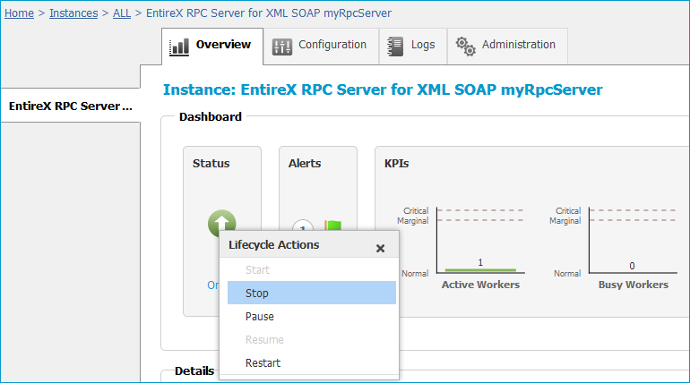
Task: Click the Logs notebook icon
Action: click(x=395, y=47)
